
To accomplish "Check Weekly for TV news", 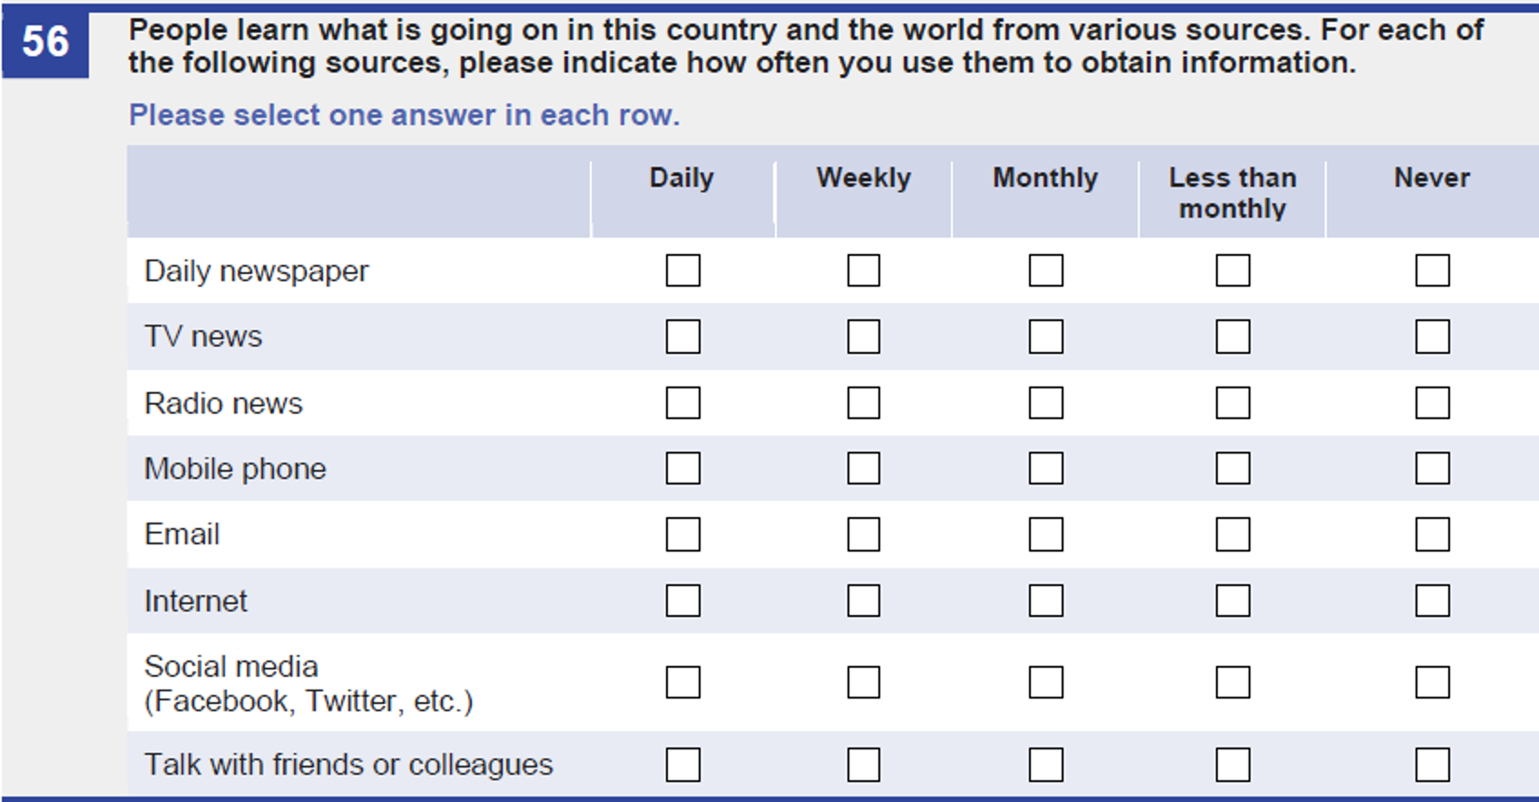I will pos(863,337).
